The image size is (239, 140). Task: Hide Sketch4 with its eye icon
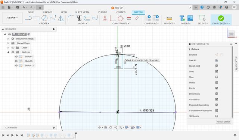tap(16, 57)
